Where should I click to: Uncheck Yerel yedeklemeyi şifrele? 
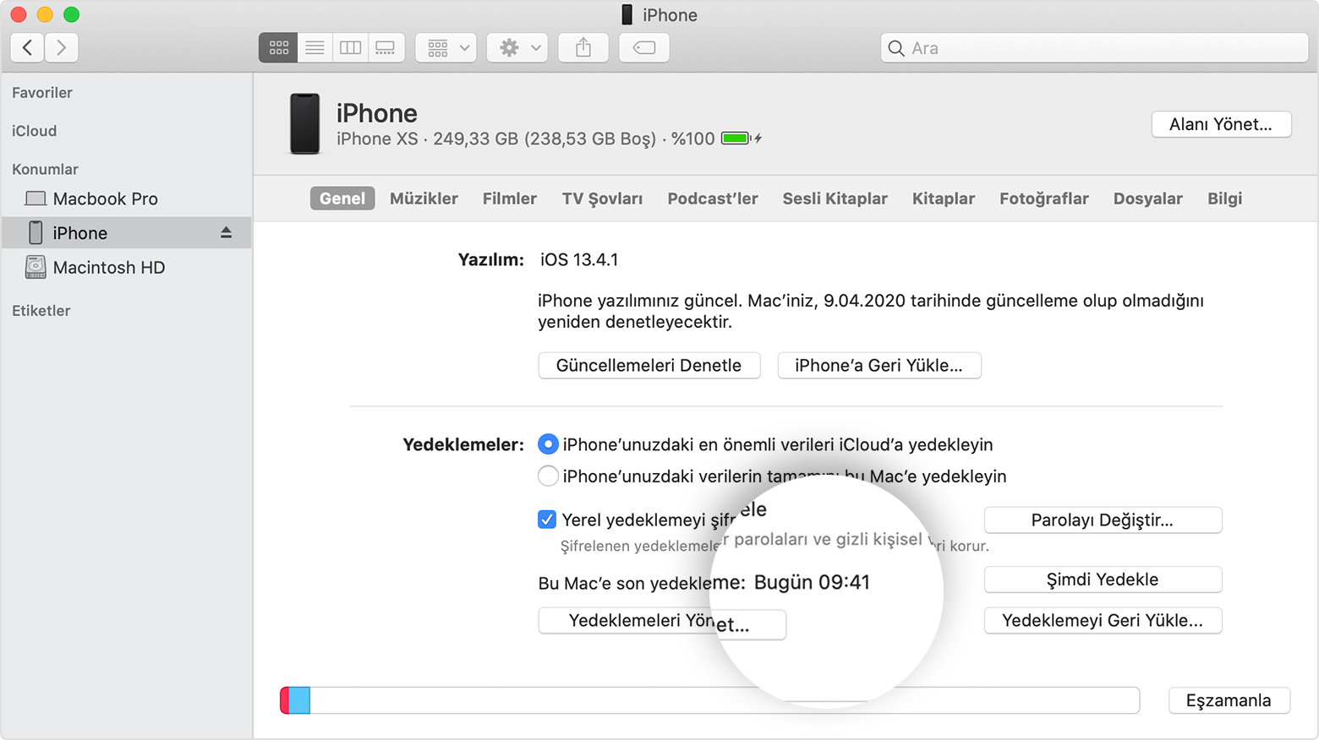click(x=546, y=520)
